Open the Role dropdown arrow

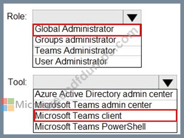[x=132, y=18]
